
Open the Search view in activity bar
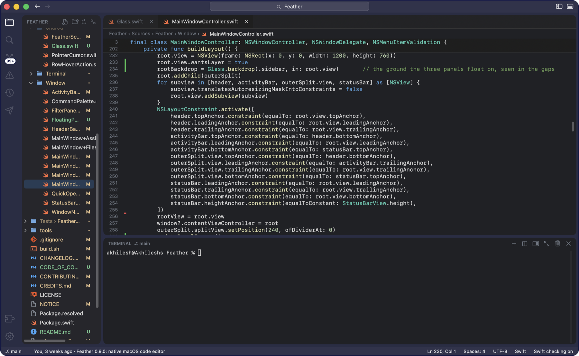pos(10,40)
